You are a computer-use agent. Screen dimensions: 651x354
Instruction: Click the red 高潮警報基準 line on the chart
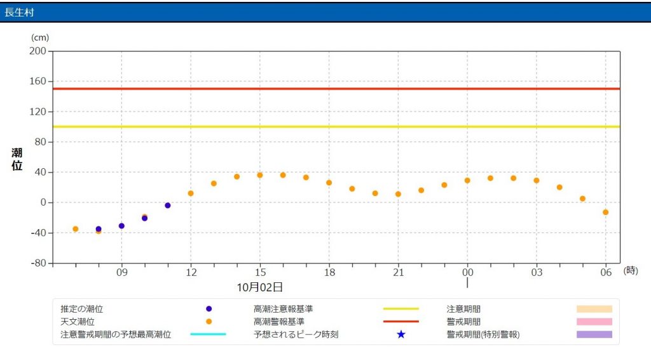(x=336, y=89)
